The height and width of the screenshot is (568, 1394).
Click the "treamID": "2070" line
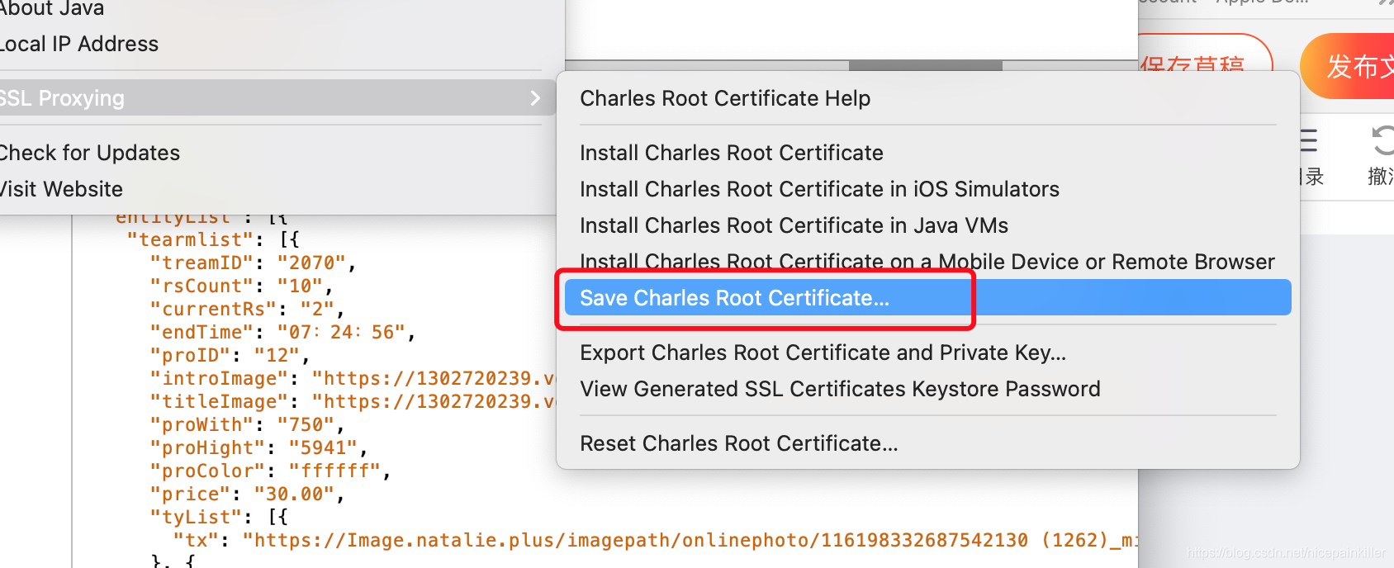pyautogui.click(x=253, y=263)
